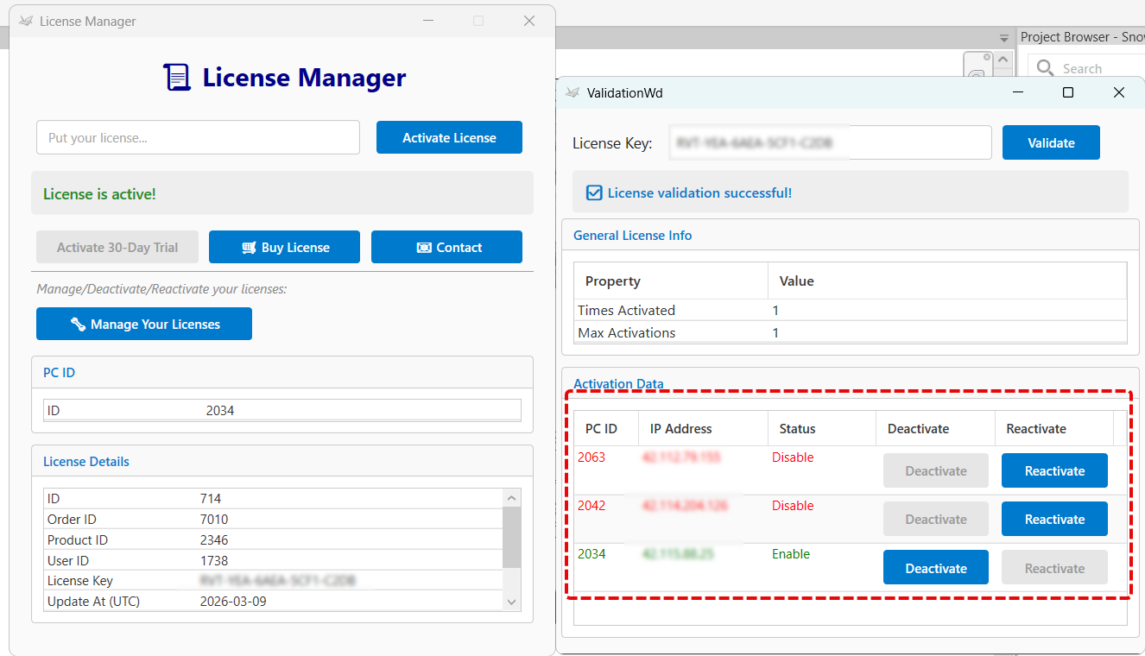
Task: Click the ticket icon on Contact button
Action: (x=424, y=248)
